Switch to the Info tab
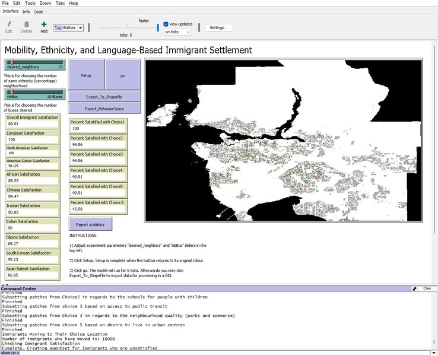Screen dimensions: 438x356 tap(26, 11)
